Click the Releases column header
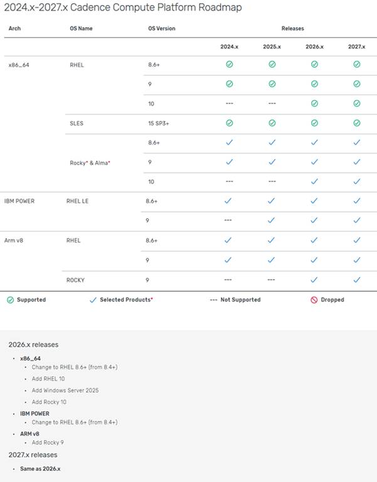Screen dimensions: 377x482 tap(293, 28)
